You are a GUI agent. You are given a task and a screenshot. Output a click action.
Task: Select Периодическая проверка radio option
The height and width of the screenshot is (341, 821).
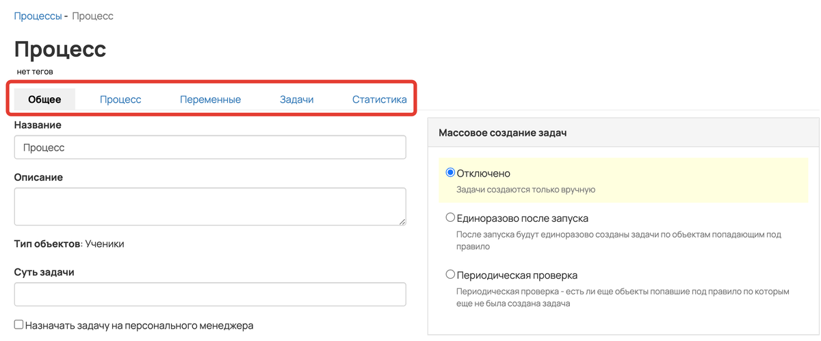click(x=450, y=275)
